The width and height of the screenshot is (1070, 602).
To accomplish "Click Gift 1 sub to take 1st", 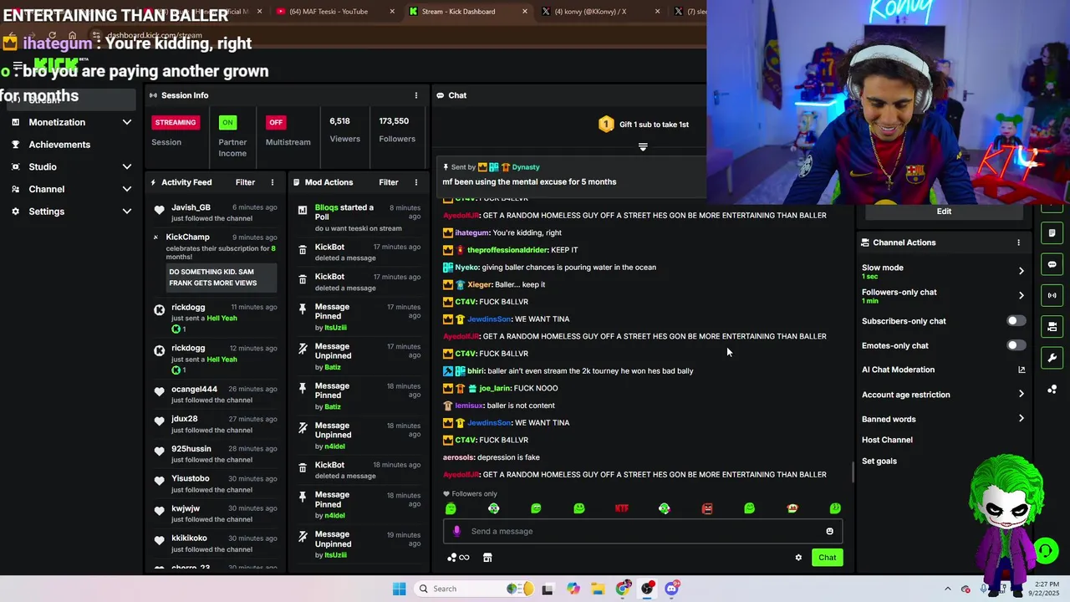I will pos(644,125).
